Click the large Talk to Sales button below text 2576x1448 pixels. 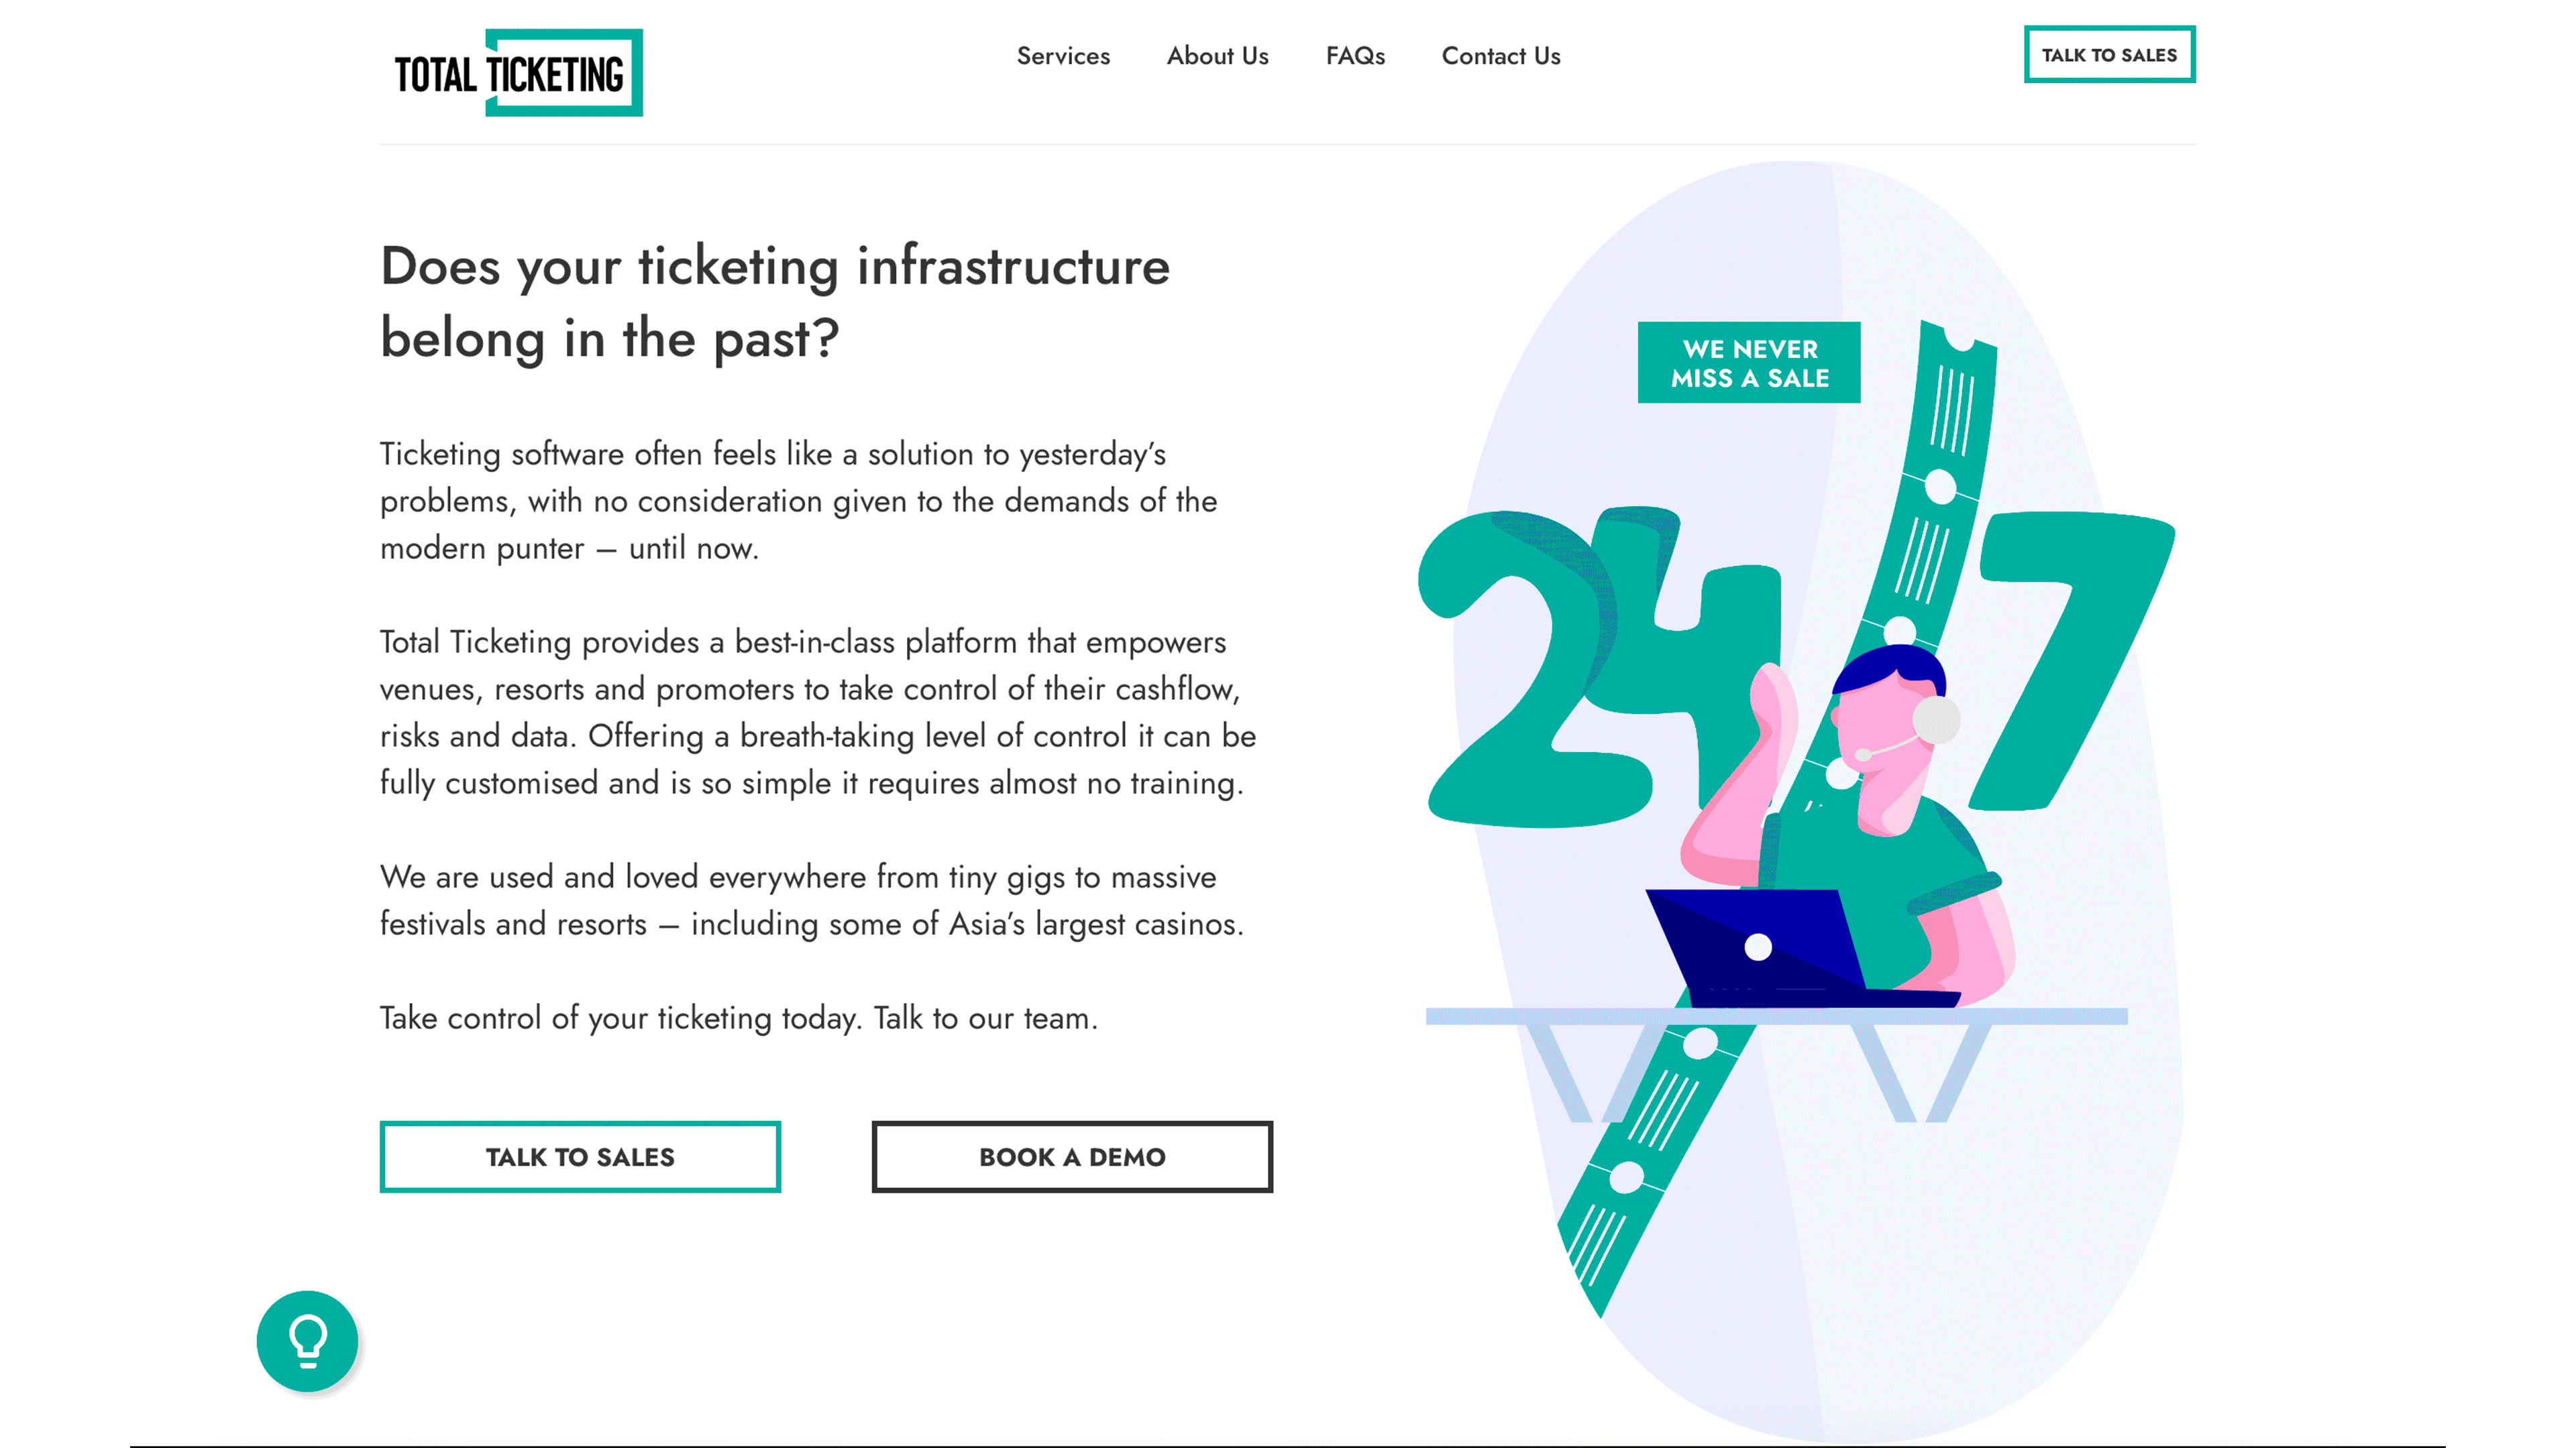pyautogui.click(x=580, y=1156)
